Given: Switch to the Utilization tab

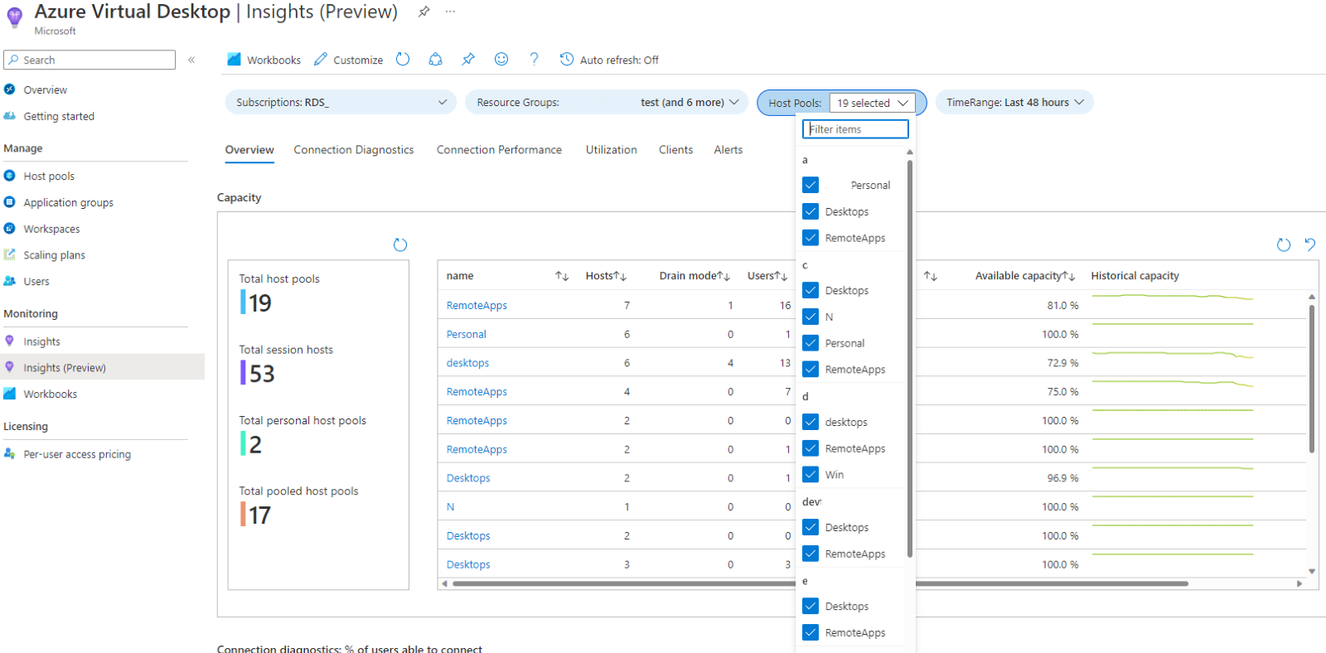Looking at the screenshot, I should pos(611,150).
